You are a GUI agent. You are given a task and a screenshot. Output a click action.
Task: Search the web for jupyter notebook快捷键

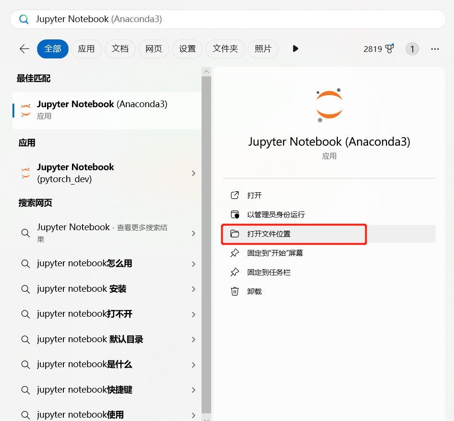[107, 390]
